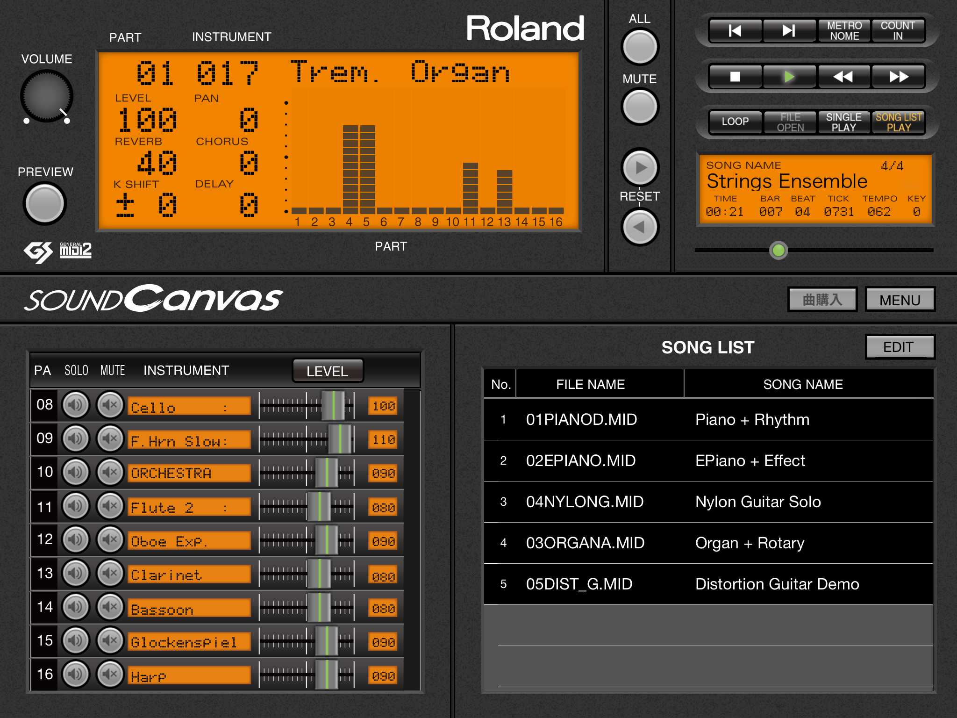Skip to next song button
The height and width of the screenshot is (718, 957).
point(789,31)
